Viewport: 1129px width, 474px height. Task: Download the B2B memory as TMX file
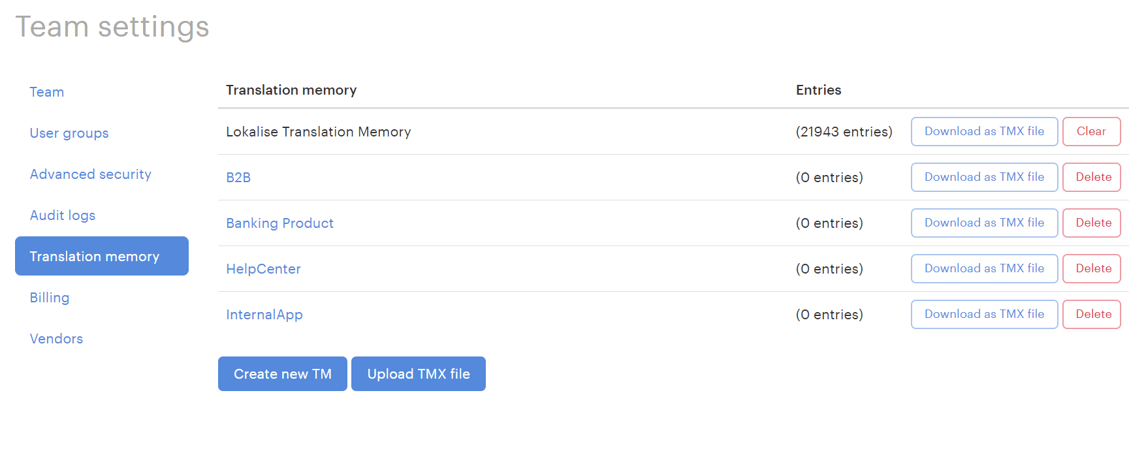(x=984, y=177)
